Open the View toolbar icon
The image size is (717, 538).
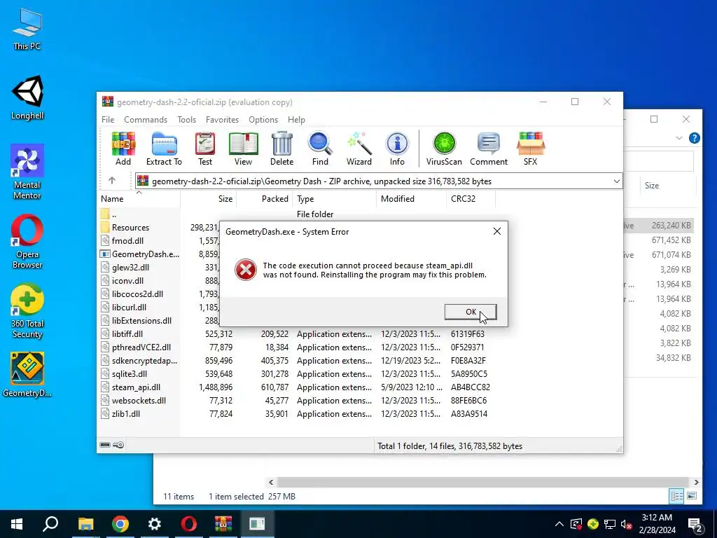coord(243,149)
